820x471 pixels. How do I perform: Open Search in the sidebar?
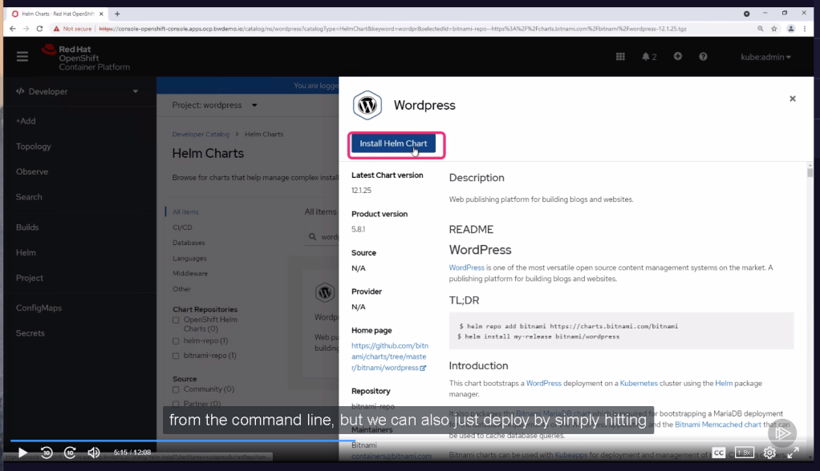pos(29,197)
